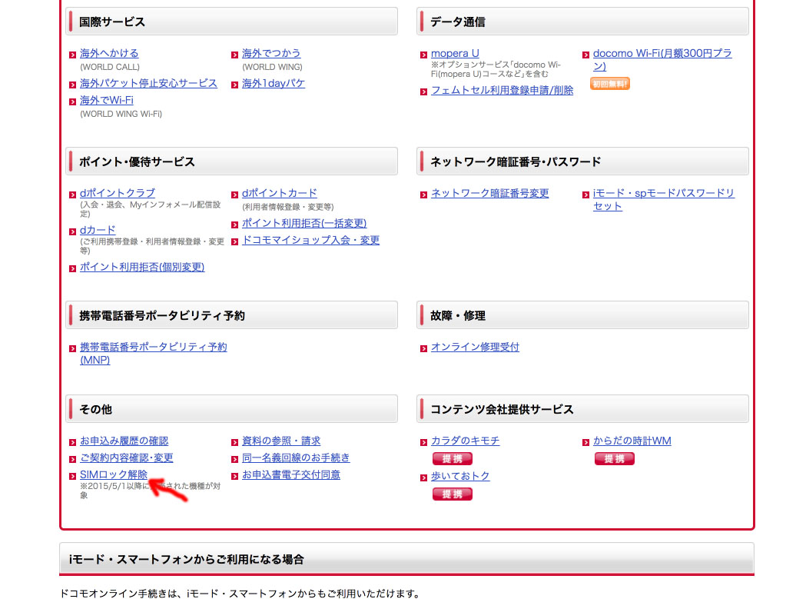Click 海外パケット停止安心サービス link
Screen dimensions: 796x599
[x=148, y=83]
